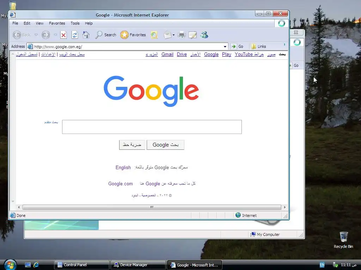The image size is (361, 270).
Task: Click the horizontal scrollbar thumb
Action: [x=152, y=207]
